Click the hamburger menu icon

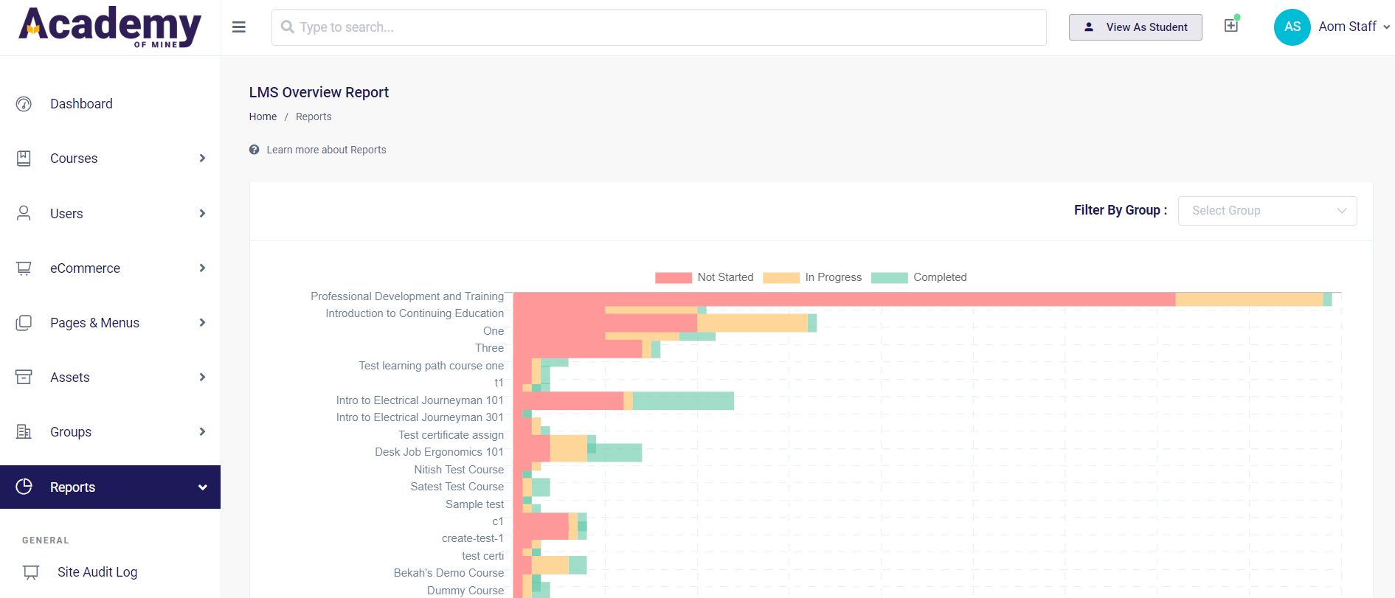coord(238,27)
